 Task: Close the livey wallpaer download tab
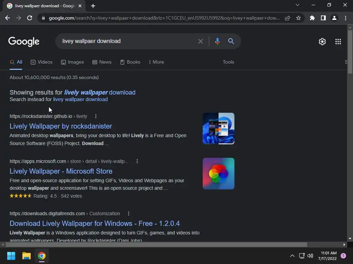click(80, 6)
